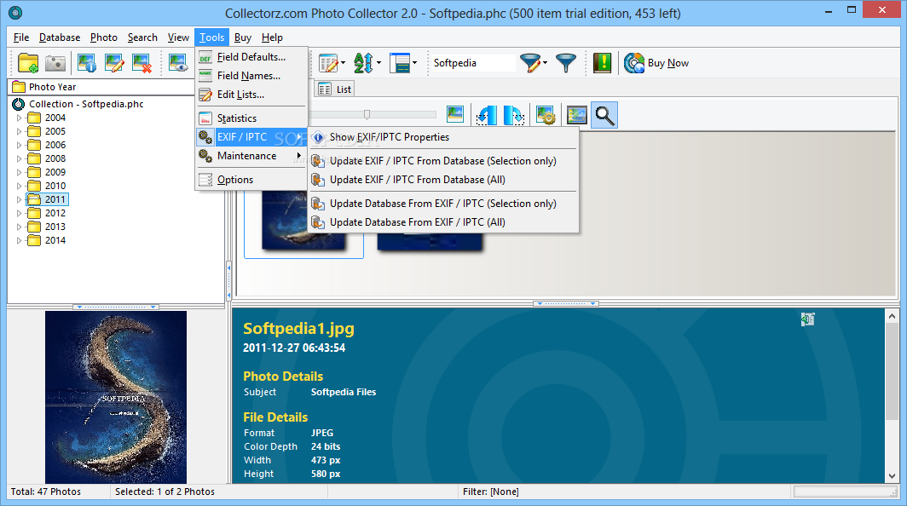This screenshot has width=907, height=506.
Task: Expand the 2009 folder node
Action: pyautogui.click(x=19, y=172)
